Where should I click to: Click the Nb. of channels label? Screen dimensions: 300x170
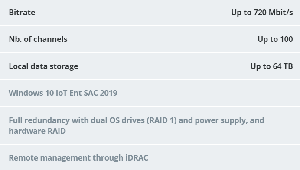pyautogui.click(x=38, y=39)
